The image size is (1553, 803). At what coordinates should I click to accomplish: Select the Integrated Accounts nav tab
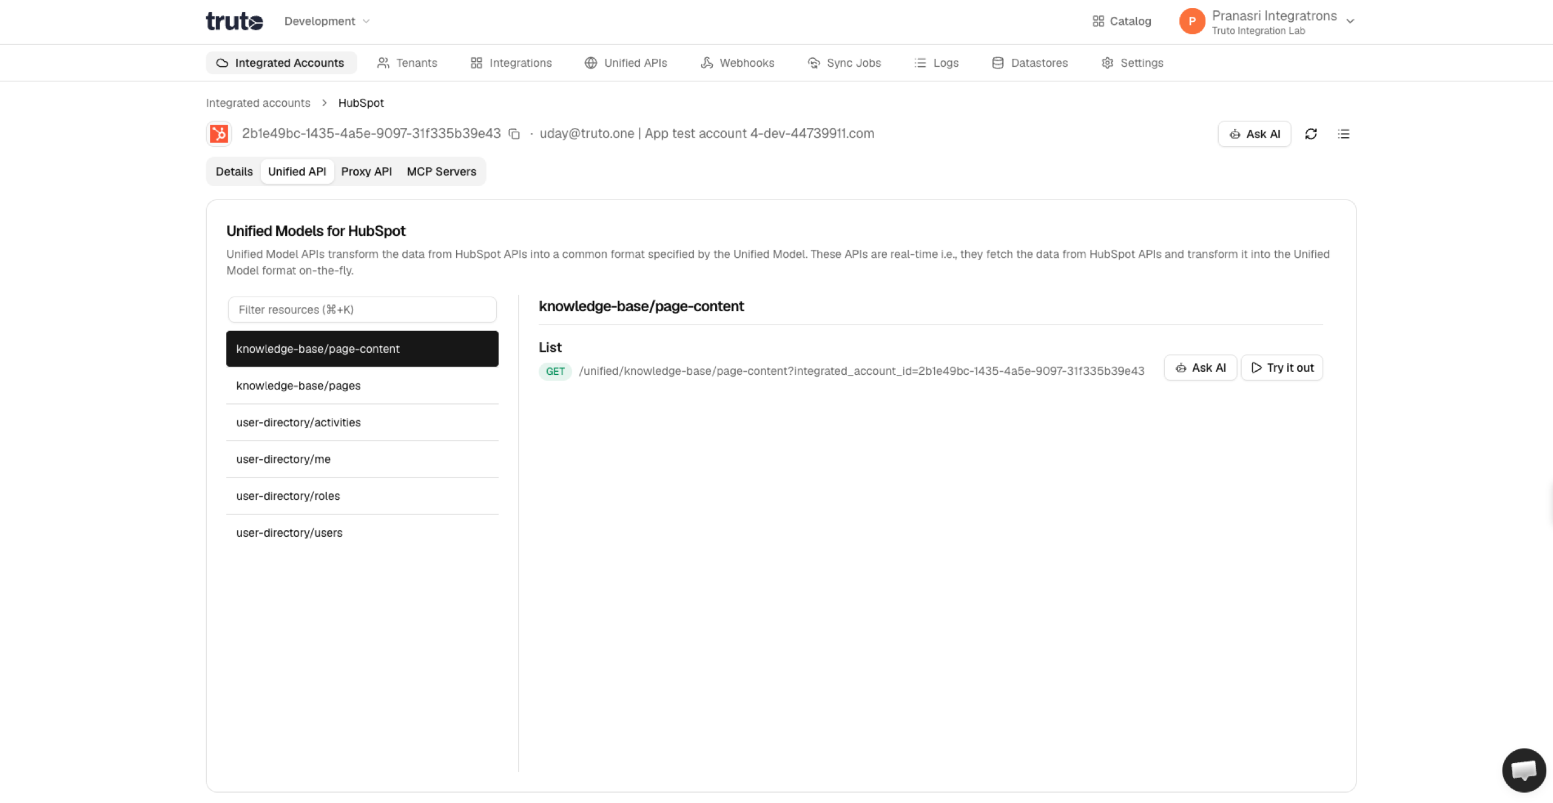pos(281,62)
